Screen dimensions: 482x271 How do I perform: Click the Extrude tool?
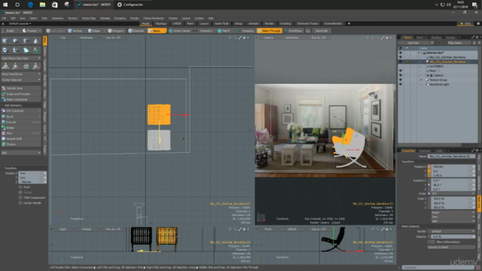pyautogui.click(x=21, y=122)
